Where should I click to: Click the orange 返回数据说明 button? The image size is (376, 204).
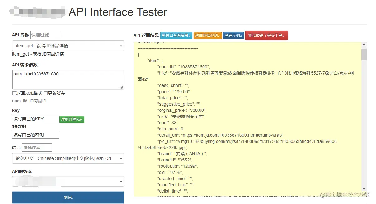pos(208,35)
